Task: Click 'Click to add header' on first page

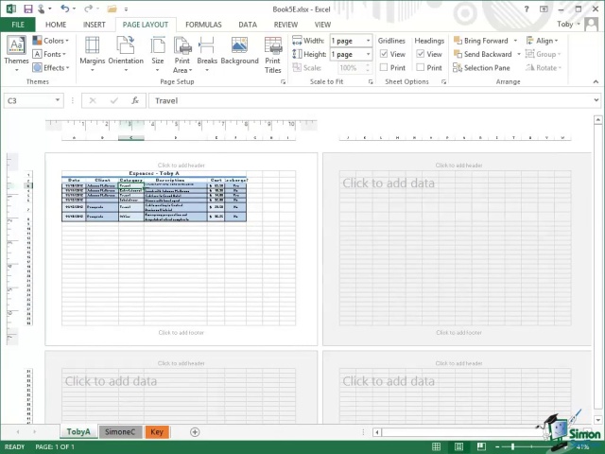Action: [181, 166]
